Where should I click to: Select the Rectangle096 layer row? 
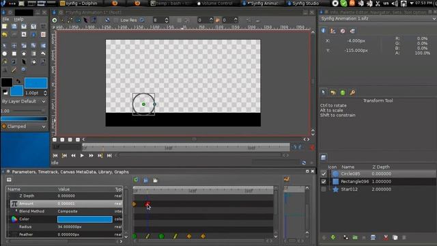[x=378, y=182]
